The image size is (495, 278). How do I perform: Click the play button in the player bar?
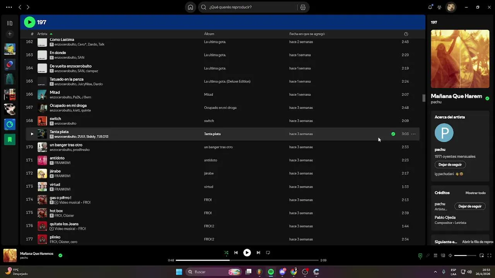pyautogui.click(x=247, y=253)
